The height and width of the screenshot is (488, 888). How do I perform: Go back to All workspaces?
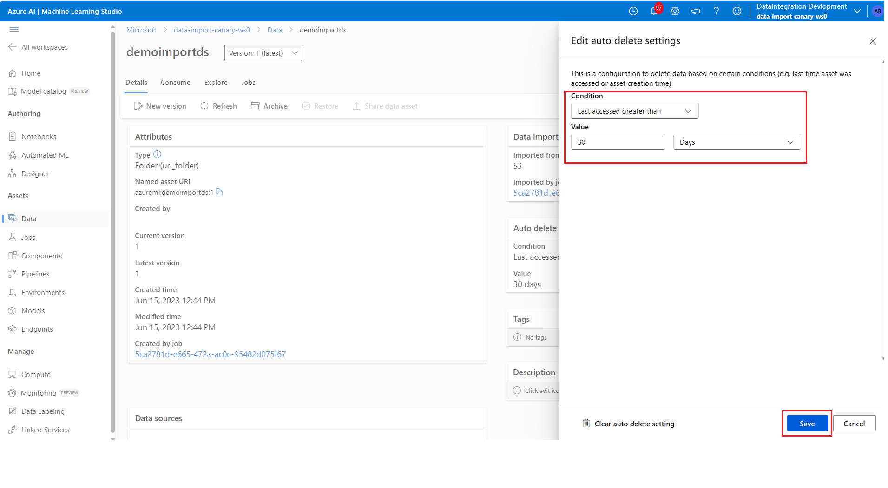(38, 47)
